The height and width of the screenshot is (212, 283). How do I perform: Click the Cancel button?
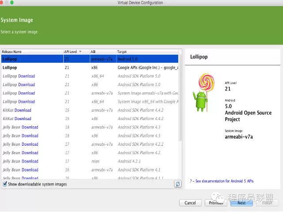[190, 203]
